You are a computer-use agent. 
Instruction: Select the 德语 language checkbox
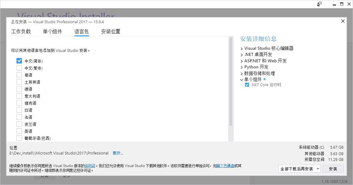(x=19, y=89)
